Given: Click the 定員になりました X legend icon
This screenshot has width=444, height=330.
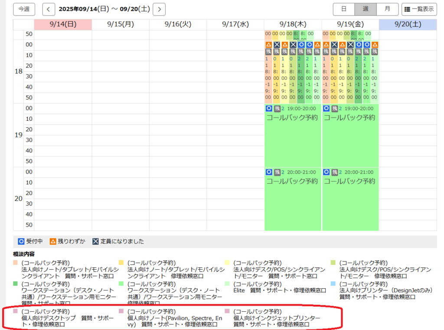Looking at the screenshot, I should (x=95, y=241).
